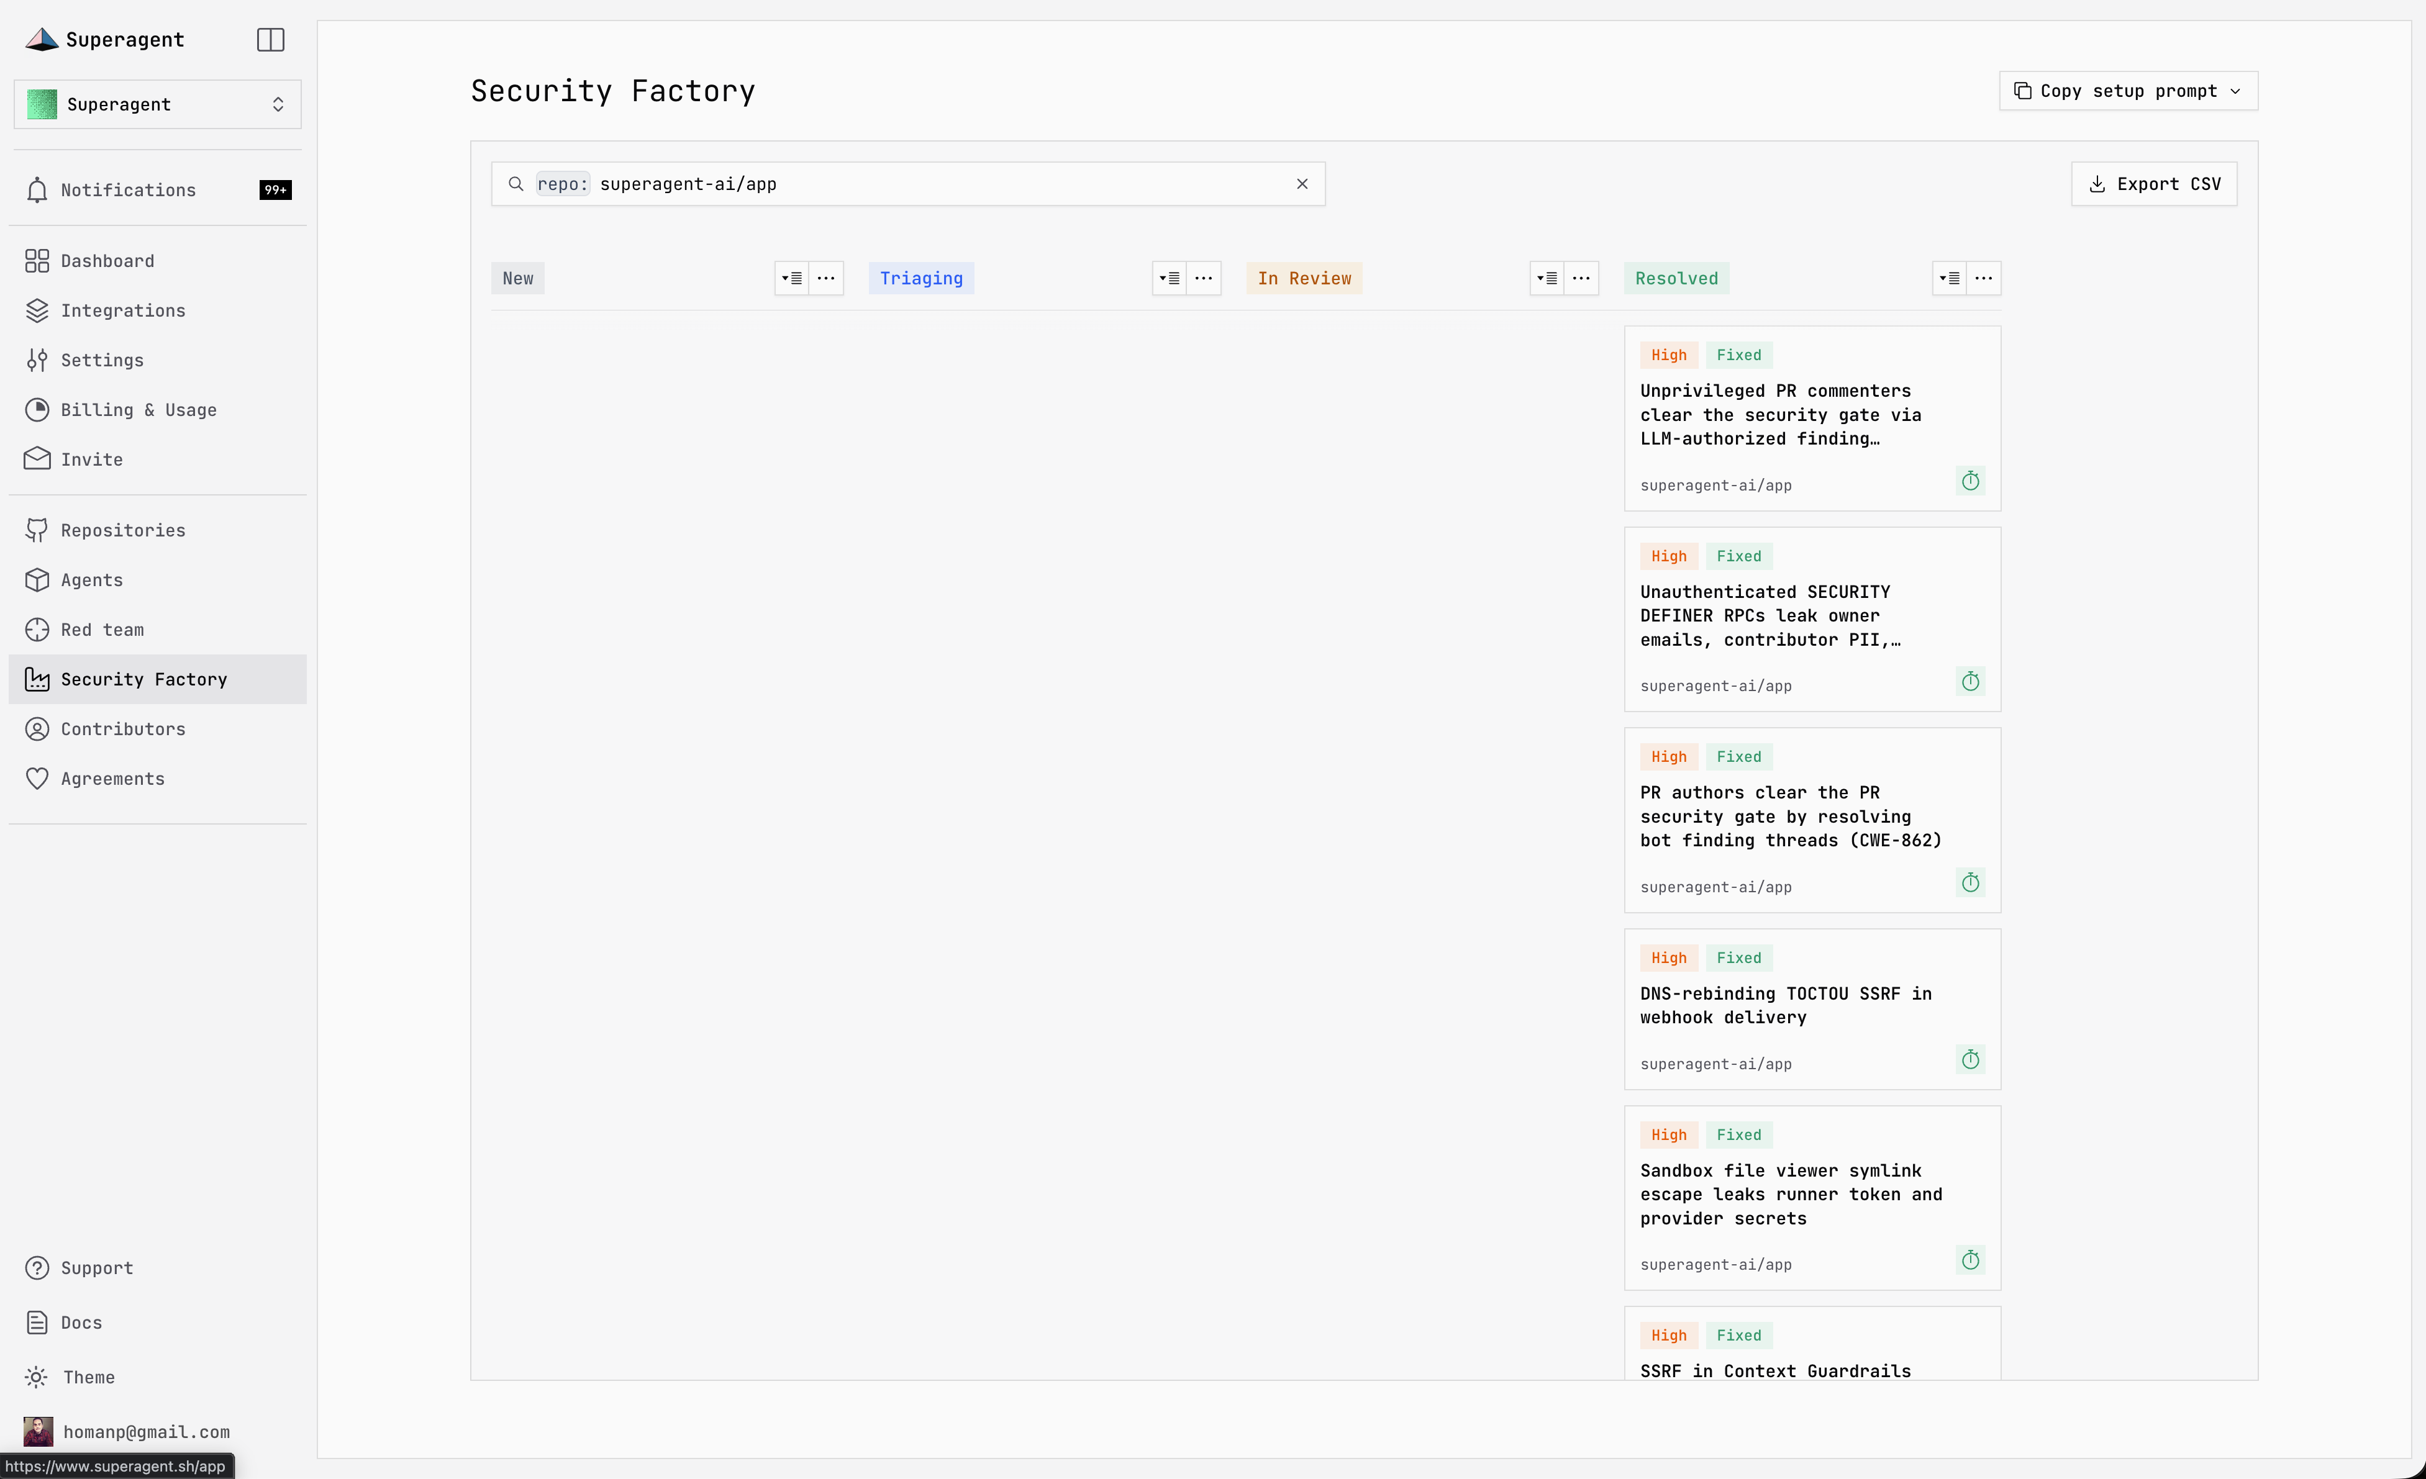Screen dimensions: 2426x1479
Task: Click Fixed tag on Unprivileged PR commenters card
Action: [x=1738, y=355]
